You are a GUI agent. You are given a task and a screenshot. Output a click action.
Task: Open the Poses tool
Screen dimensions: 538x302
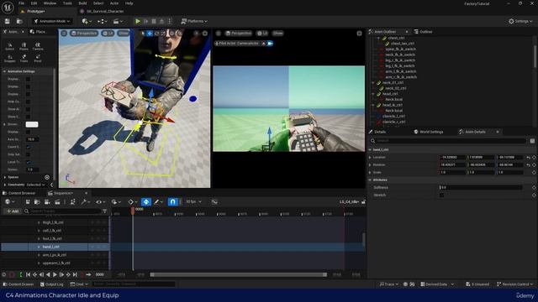(24, 47)
